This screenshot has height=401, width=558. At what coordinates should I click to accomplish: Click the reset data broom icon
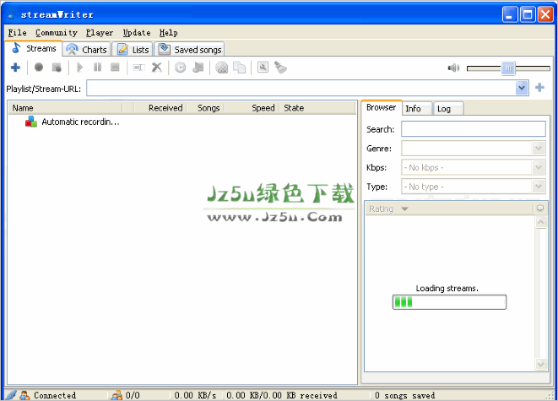coord(280,68)
